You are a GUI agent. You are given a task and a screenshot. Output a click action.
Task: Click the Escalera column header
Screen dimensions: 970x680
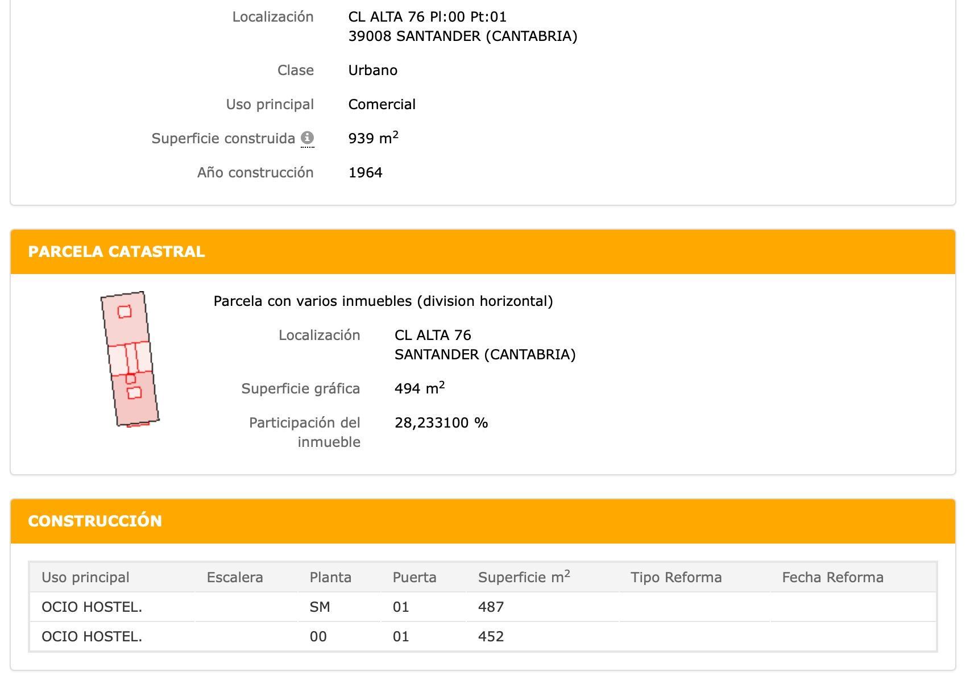234,577
